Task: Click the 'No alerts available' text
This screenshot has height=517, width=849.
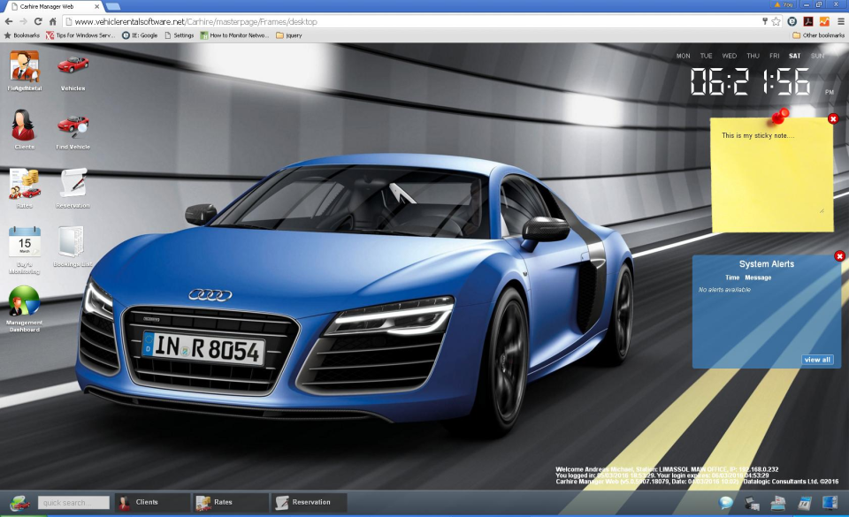Action: 724,290
